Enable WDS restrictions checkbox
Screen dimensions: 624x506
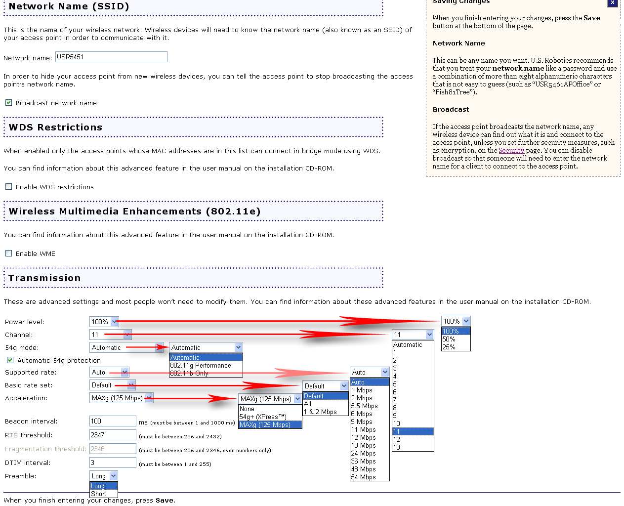8,187
